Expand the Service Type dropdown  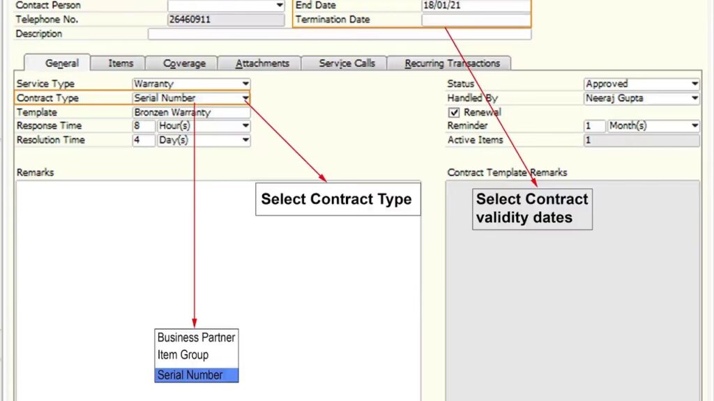tap(245, 84)
